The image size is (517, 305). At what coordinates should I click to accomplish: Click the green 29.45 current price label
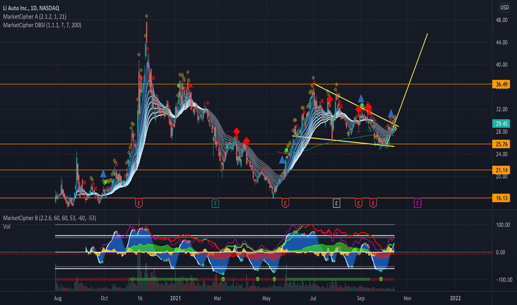501,124
